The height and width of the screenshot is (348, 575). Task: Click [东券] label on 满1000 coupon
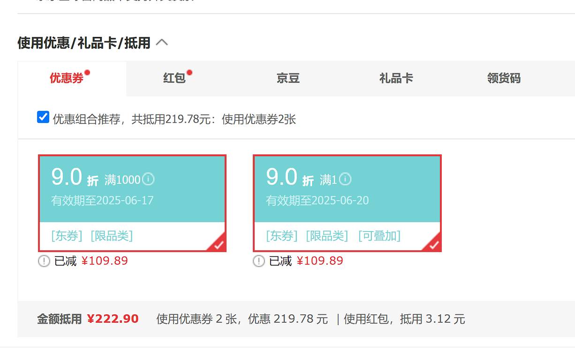point(67,236)
